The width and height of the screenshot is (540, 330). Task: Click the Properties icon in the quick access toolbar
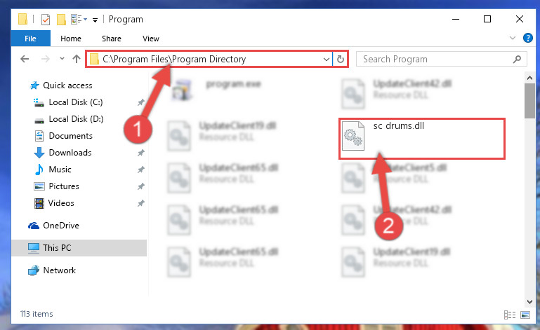coord(45,20)
